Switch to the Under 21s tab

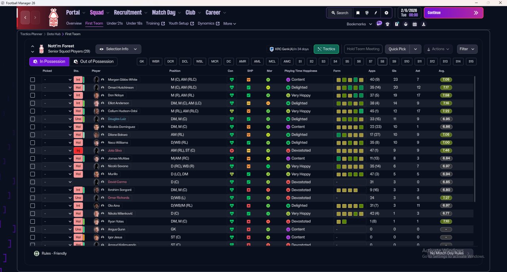tap(114, 23)
